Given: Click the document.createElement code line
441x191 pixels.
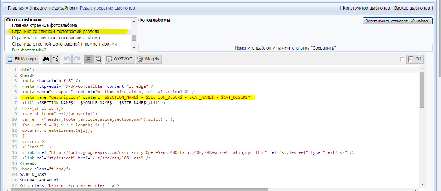Looking at the screenshot, I should (57, 130).
